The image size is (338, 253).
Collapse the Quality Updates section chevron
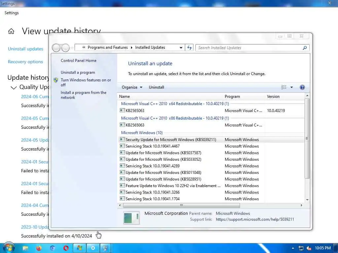point(14,87)
